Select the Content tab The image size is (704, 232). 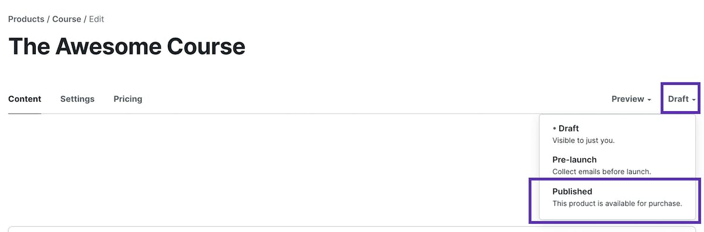pyautogui.click(x=25, y=99)
